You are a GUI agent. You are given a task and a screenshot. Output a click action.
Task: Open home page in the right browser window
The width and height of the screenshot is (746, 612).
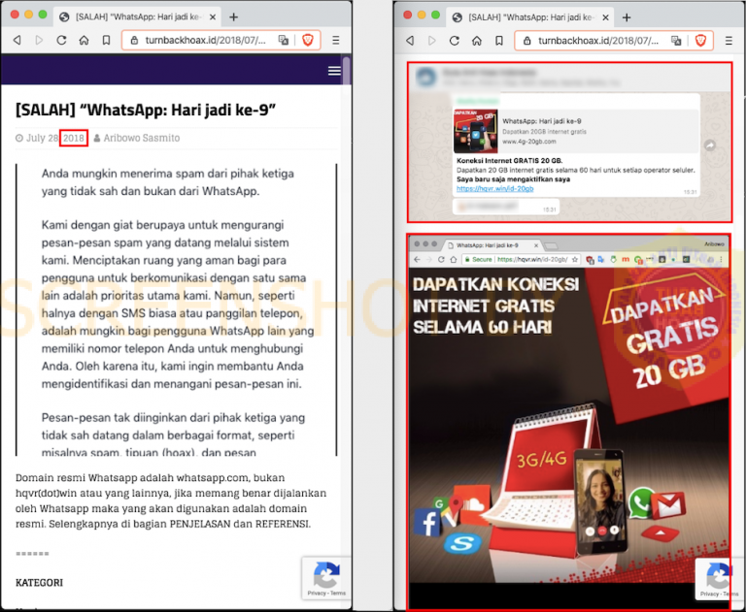click(x=477, y=41)
